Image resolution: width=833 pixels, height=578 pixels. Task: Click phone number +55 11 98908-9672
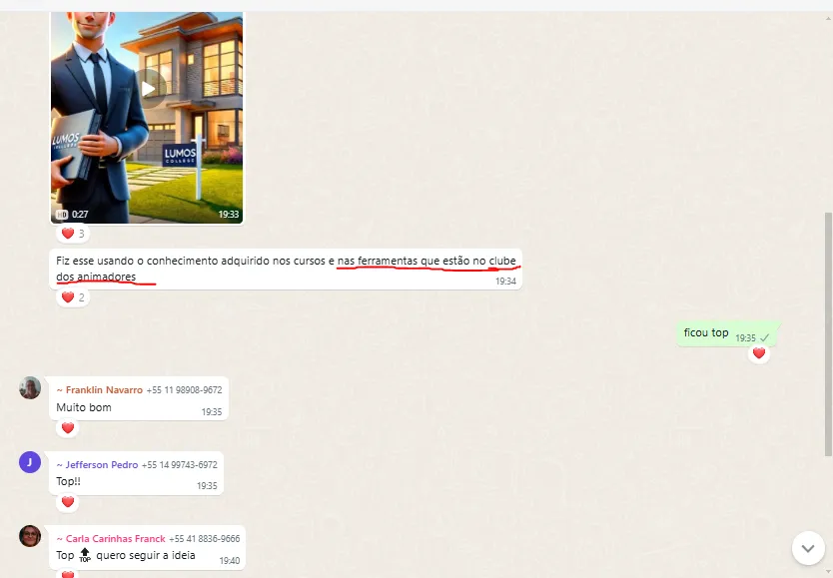(185, 390)
